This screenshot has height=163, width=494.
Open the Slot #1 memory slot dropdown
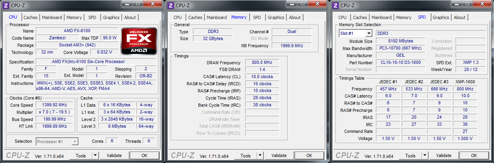(x=356, y=33)
